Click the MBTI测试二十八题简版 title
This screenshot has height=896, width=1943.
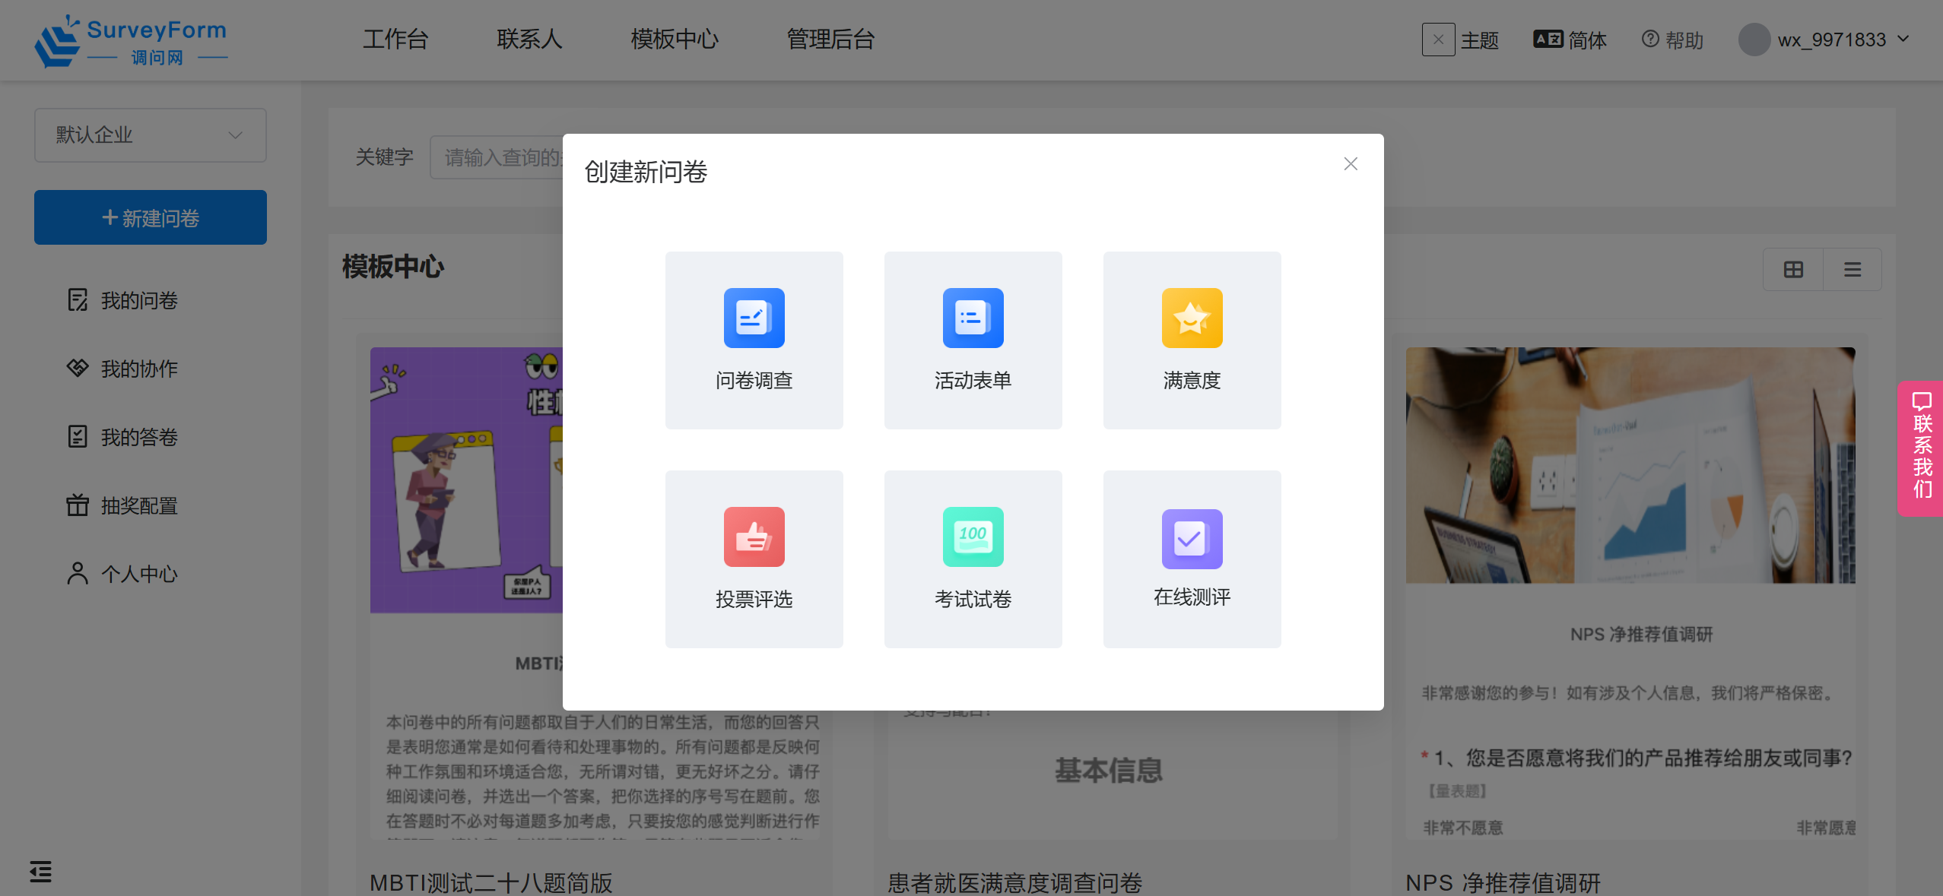coord(491,882)
